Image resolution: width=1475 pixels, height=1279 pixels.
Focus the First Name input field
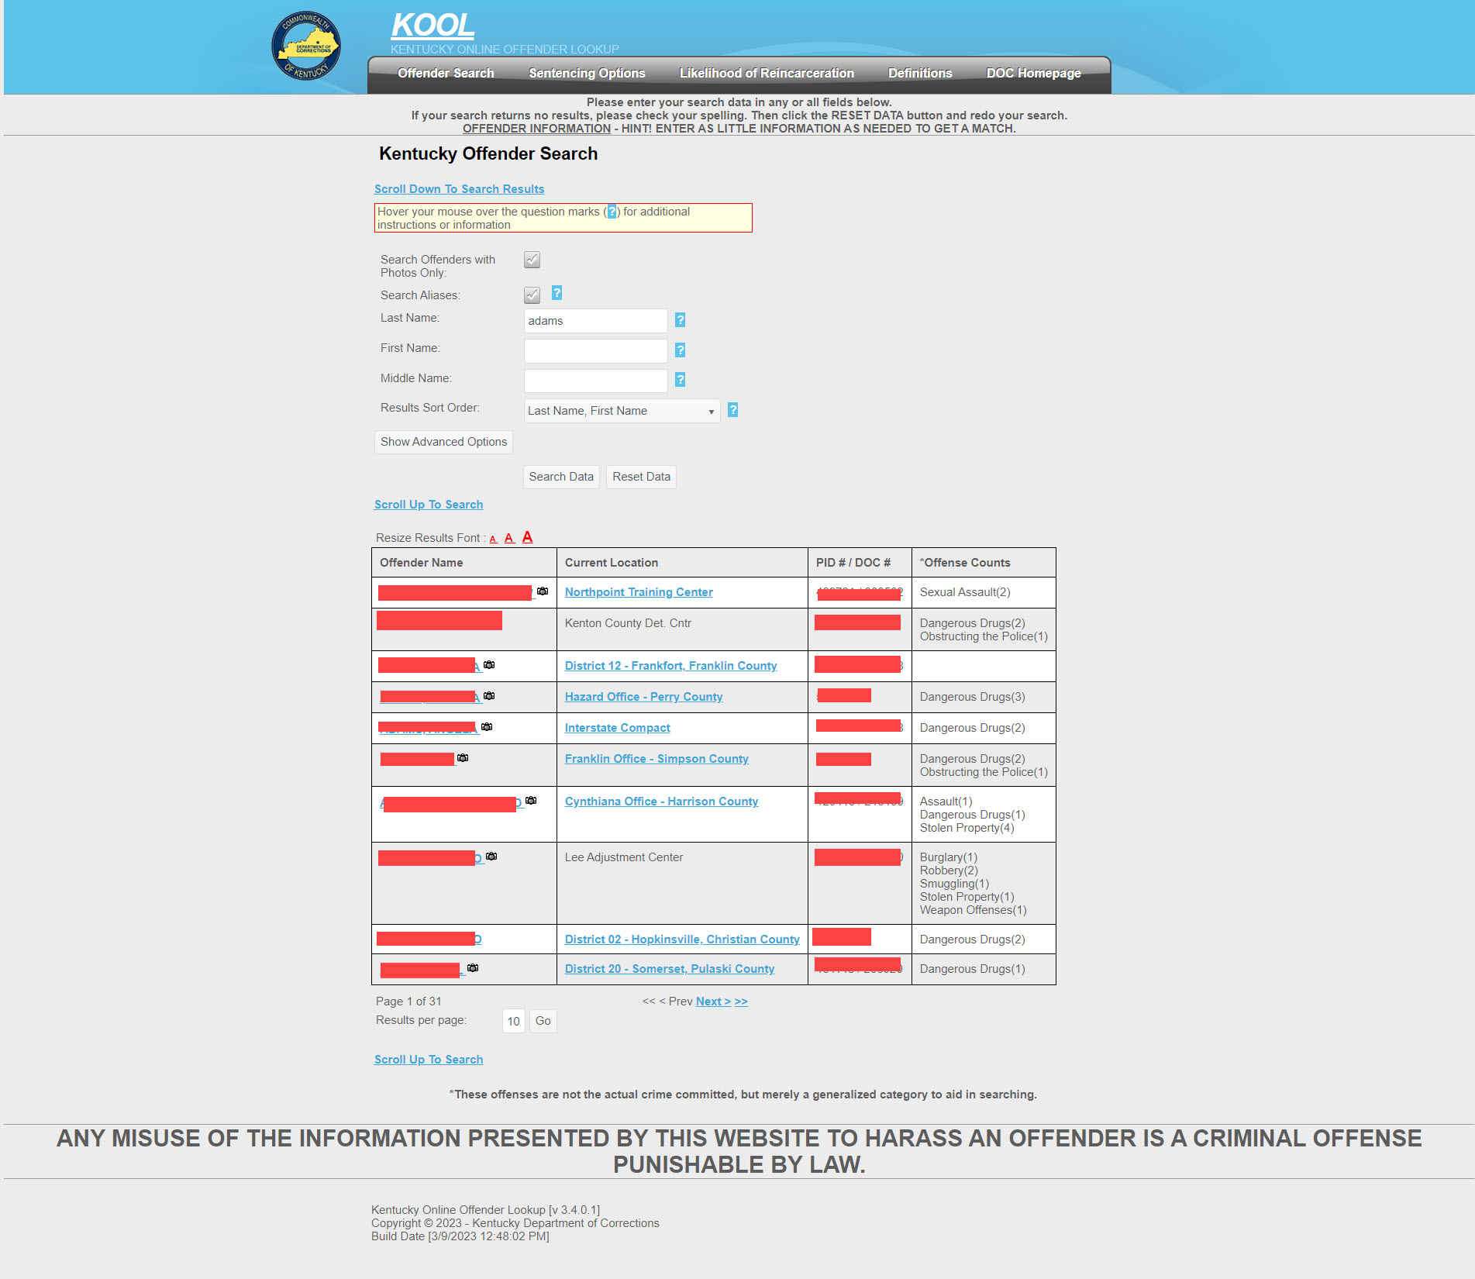coord(595,351)
